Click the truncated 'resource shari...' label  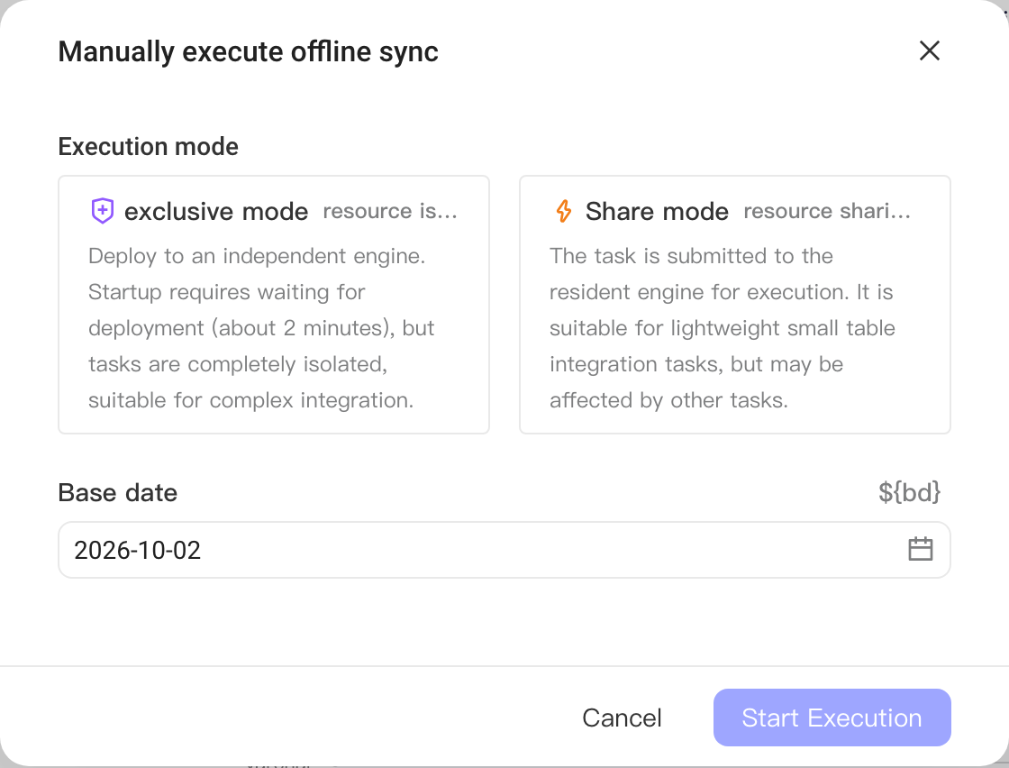827,211
